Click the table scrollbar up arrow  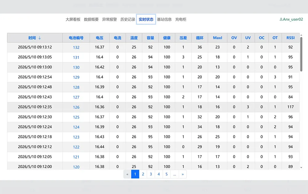301,35
